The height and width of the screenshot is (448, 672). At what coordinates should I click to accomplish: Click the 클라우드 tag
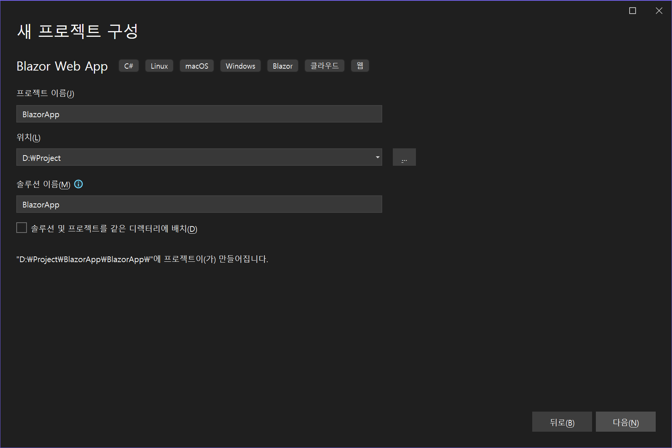tap(325, 66)
